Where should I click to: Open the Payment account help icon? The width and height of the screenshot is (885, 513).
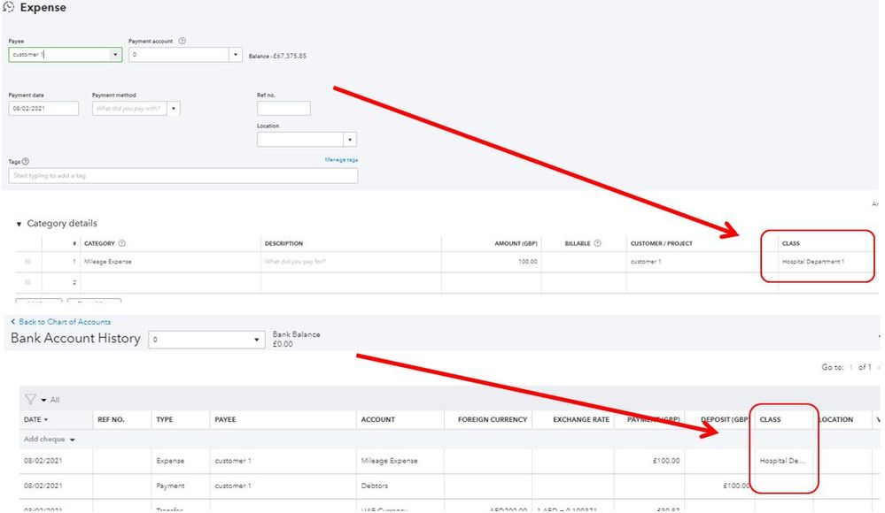point(182,41)
